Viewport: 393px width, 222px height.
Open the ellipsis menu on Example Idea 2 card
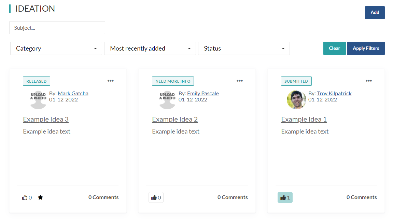click(239, 81)
